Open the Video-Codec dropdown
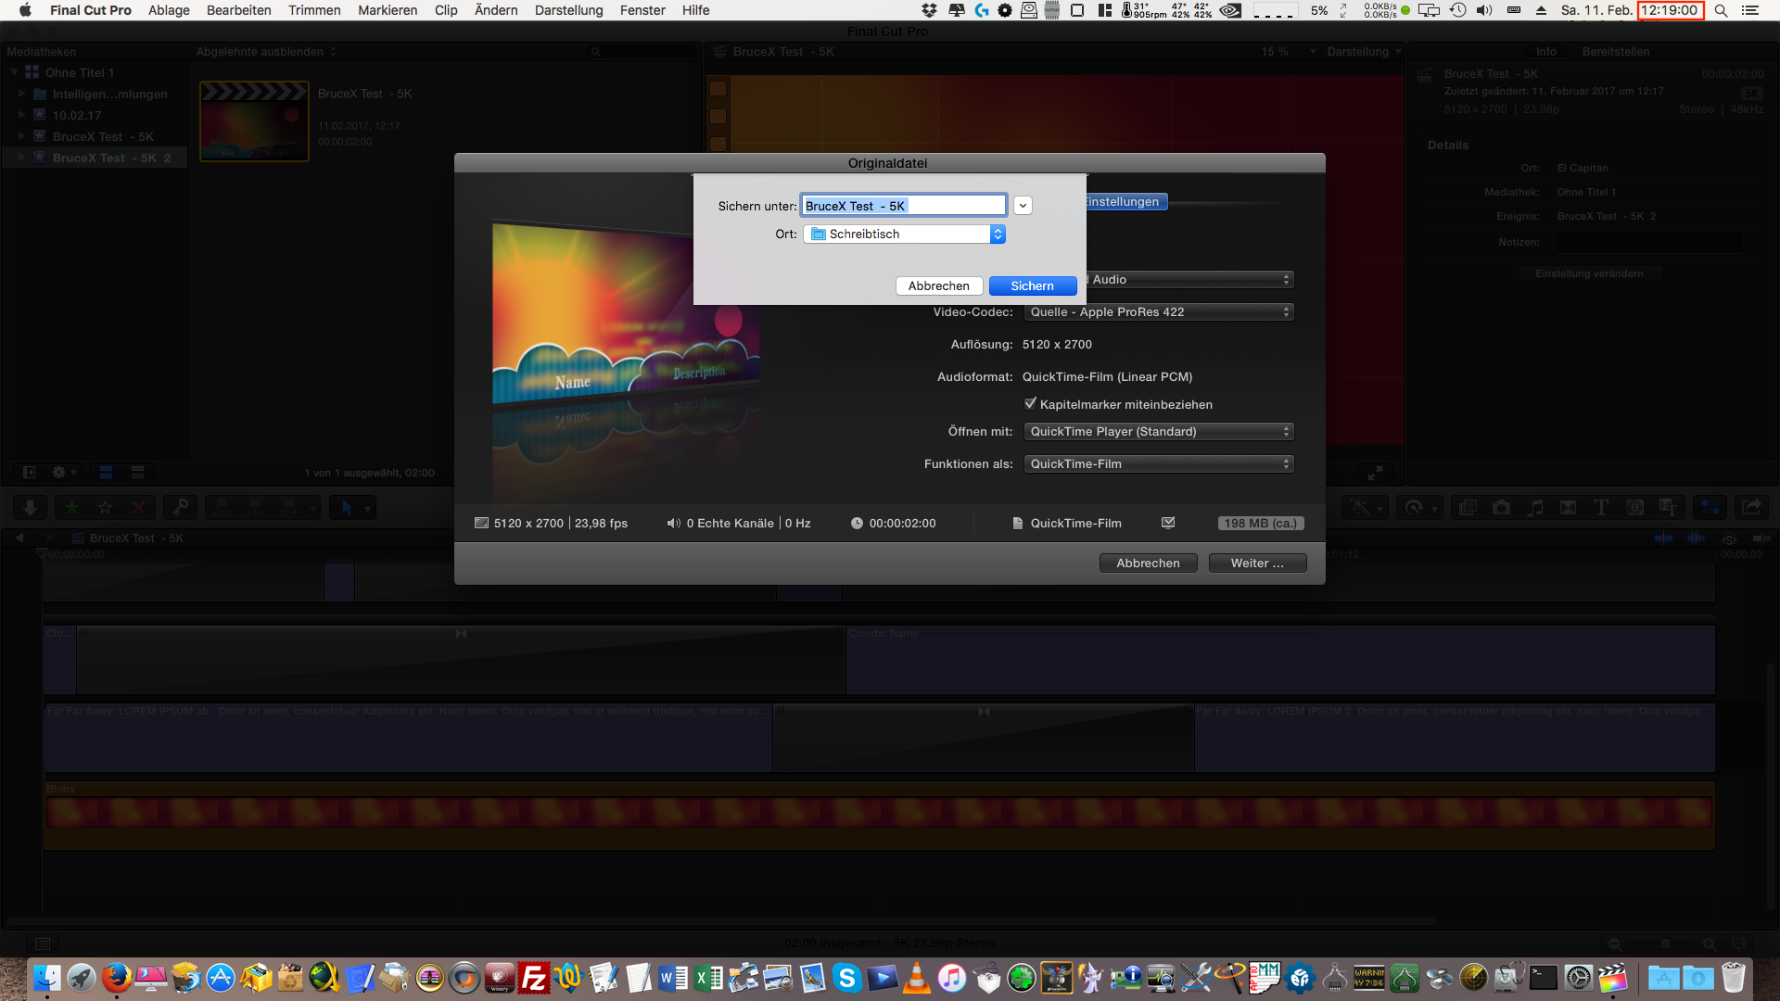1780x1001 pixels. (1158, 312)
